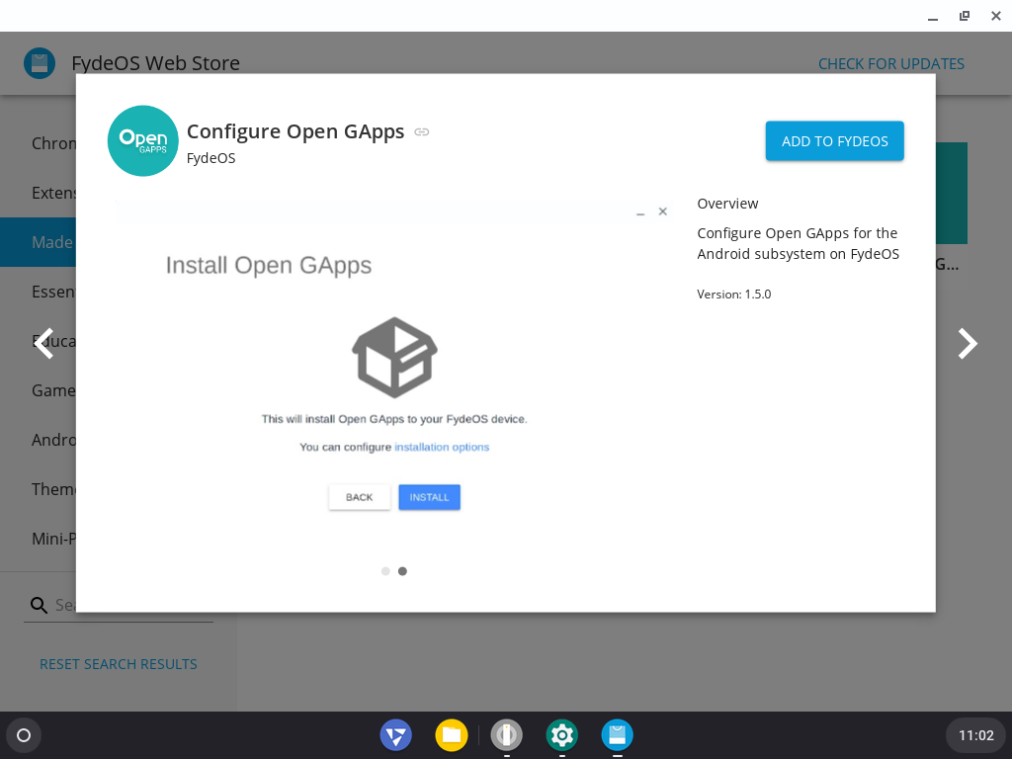Open status tray showing 11:02

975,735
